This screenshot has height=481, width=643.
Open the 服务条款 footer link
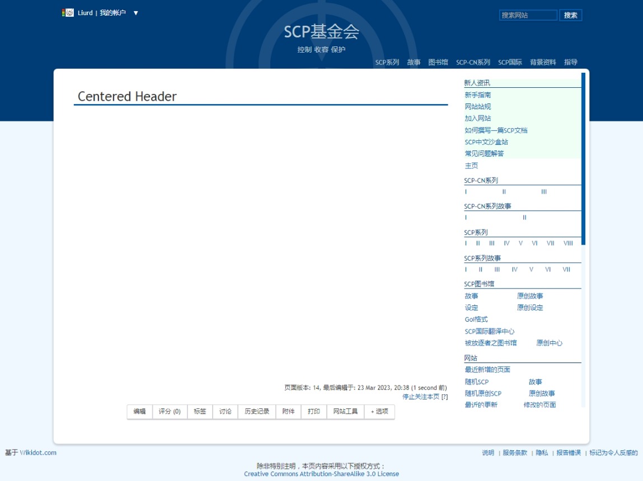tap(515, 452)
